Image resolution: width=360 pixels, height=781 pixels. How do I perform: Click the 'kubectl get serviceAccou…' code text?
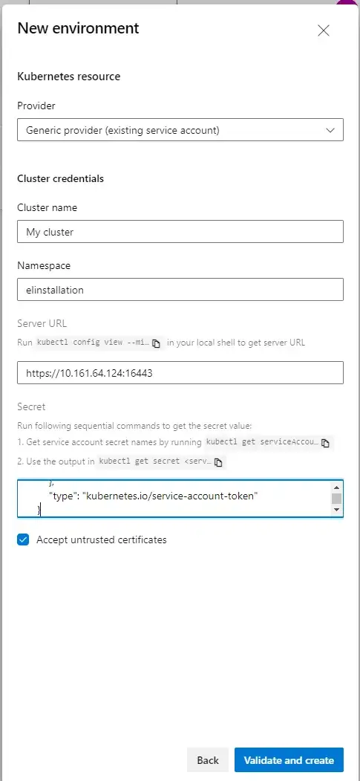pyautogui.click(x=263, y=442)
